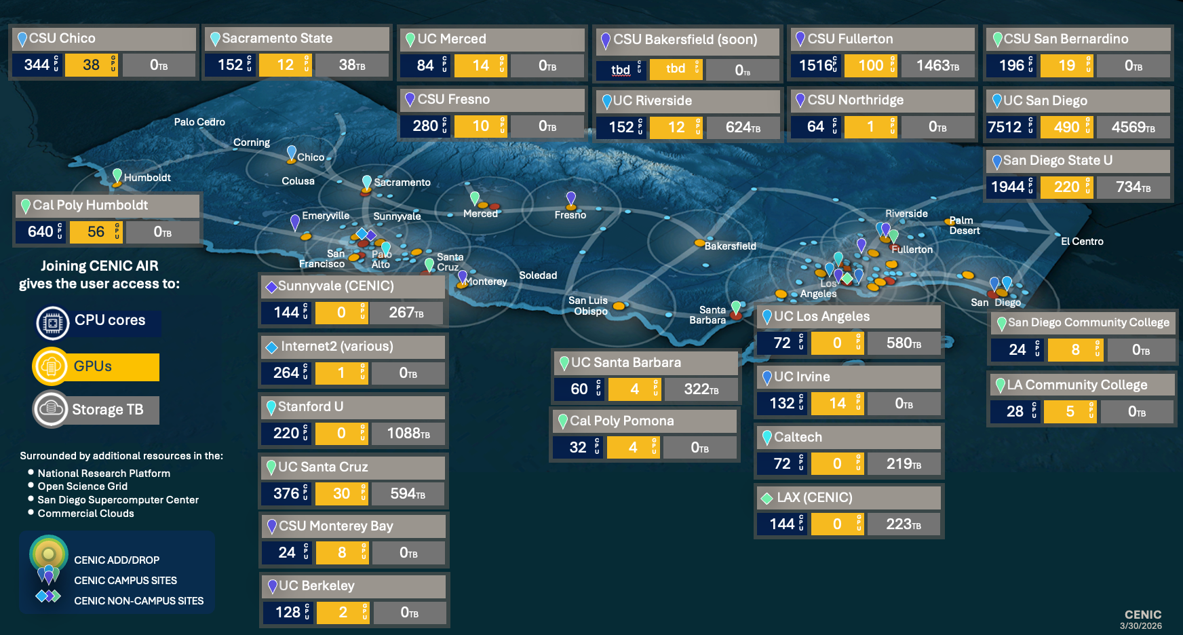Click the Fresno map pin marker
This screenshot has height=635, width=1183.
click(x=571, y=197)
